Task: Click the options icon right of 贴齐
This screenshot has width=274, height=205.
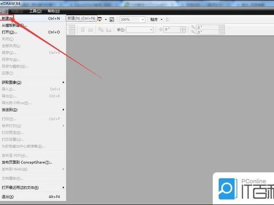Action: [x=167, y=19]
